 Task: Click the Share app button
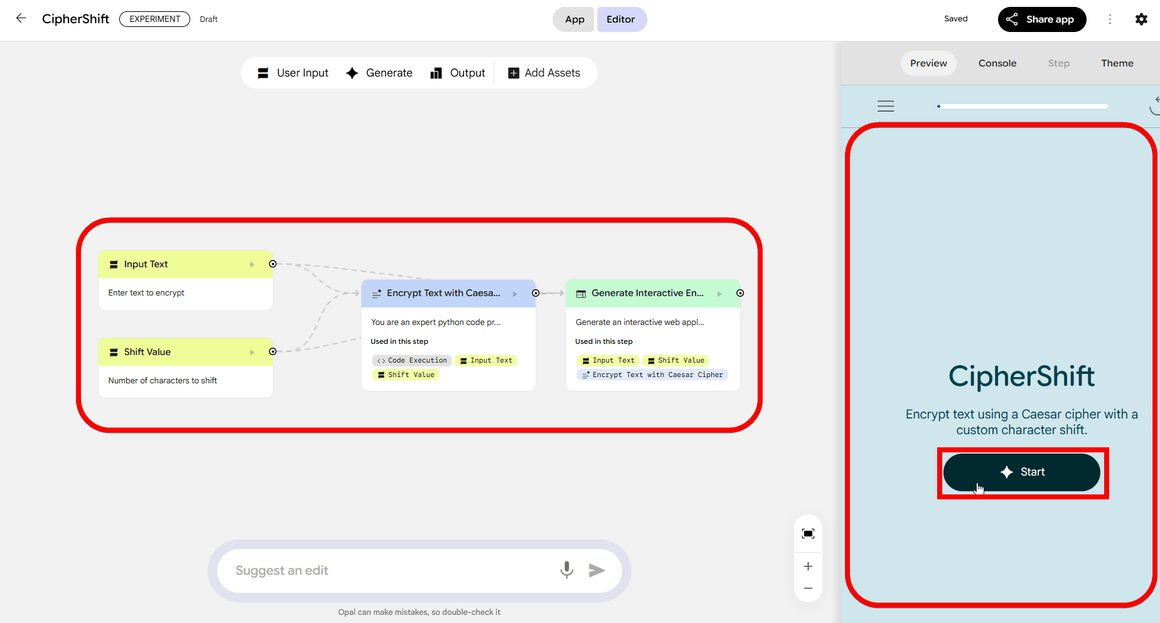coord(1041,19)
